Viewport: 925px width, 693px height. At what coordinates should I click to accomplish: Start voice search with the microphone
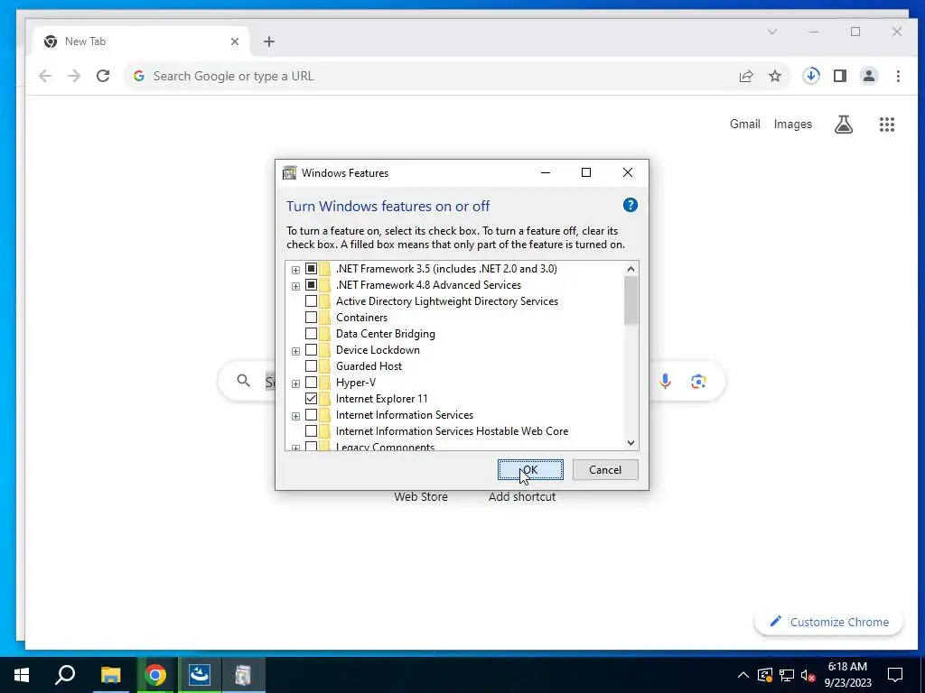pyautogui.click(x=665, y=382)
